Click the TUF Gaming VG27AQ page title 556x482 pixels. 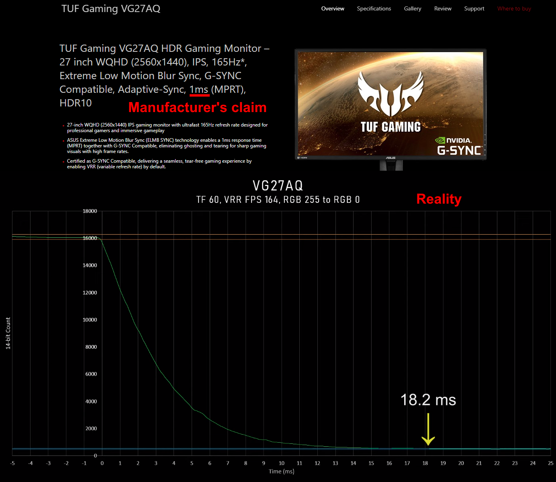(x=111, y=9)
